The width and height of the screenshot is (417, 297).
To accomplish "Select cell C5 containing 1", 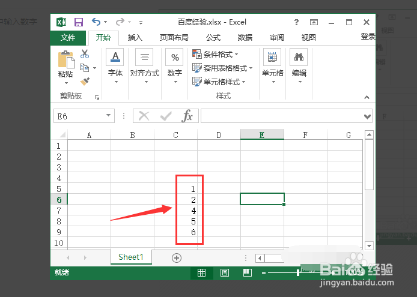I will [176, 189].
